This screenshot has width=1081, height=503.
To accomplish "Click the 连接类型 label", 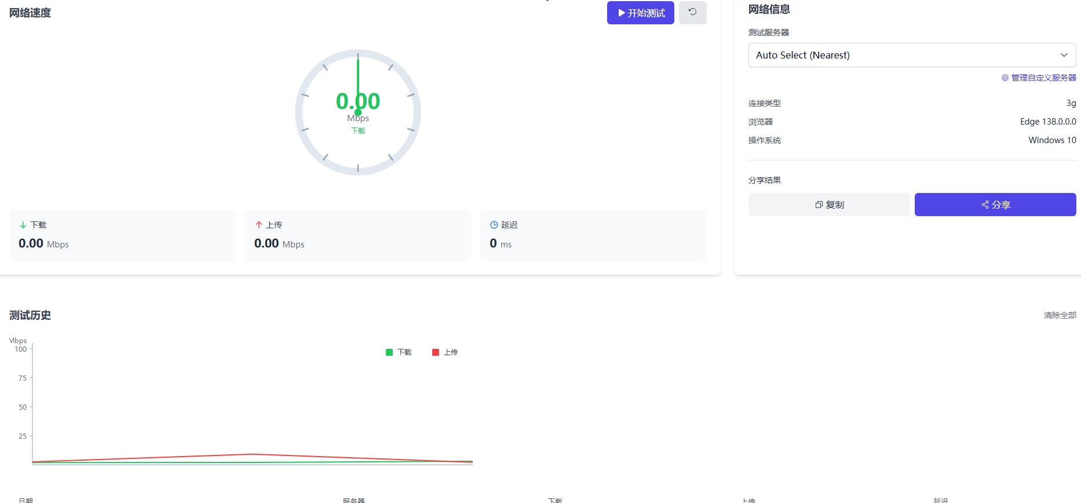I will point(765,103).
